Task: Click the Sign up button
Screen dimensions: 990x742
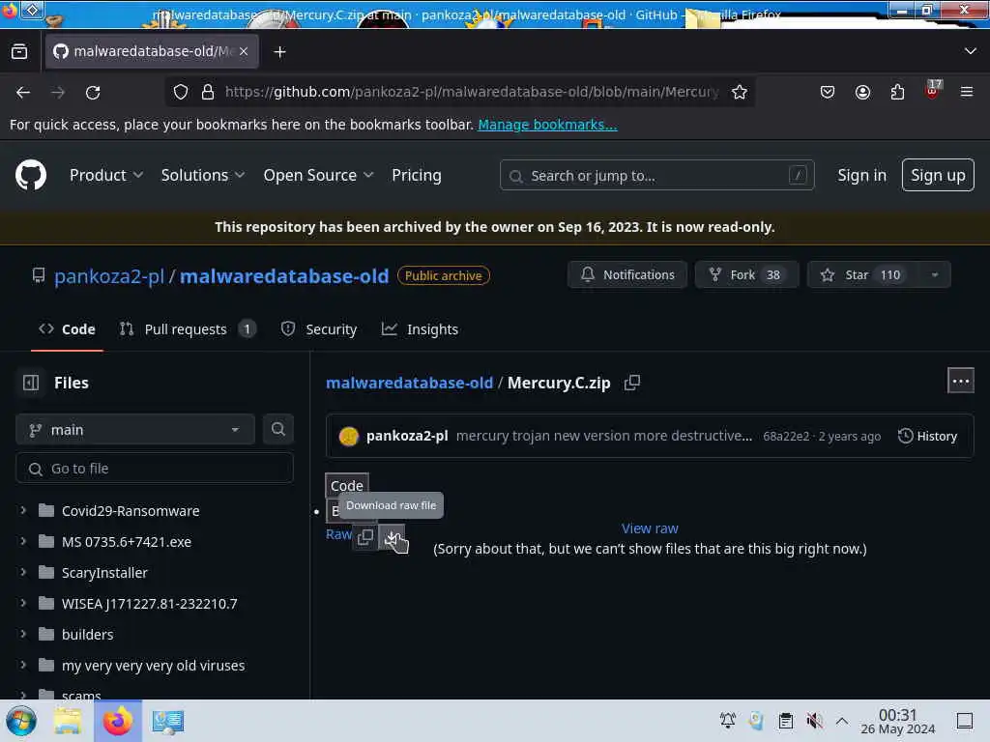Action: 938,175
